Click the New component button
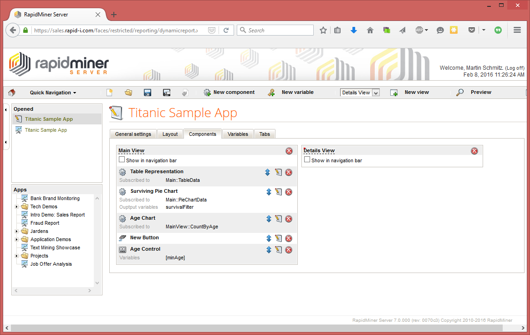This screenshot has width=530, height=335. click(229, 92)
